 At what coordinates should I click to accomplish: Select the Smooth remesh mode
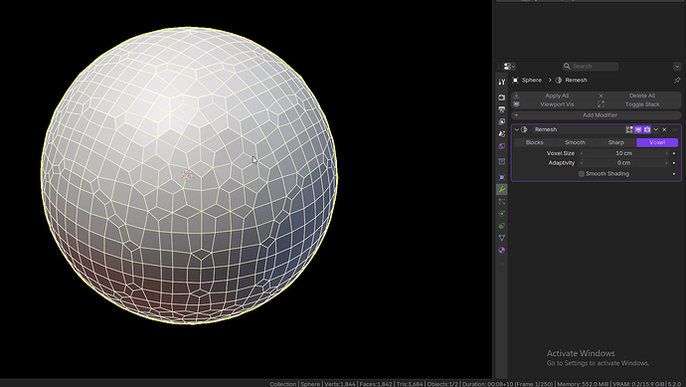coord(575,142)
